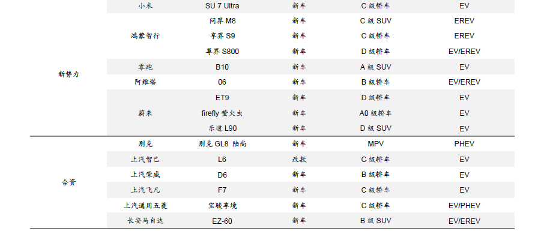Click the 别克 GL8 陆尚 cell

tap(222, 144)
